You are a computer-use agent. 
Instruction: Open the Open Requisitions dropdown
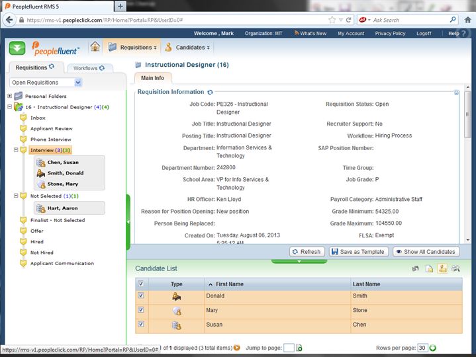78,83
